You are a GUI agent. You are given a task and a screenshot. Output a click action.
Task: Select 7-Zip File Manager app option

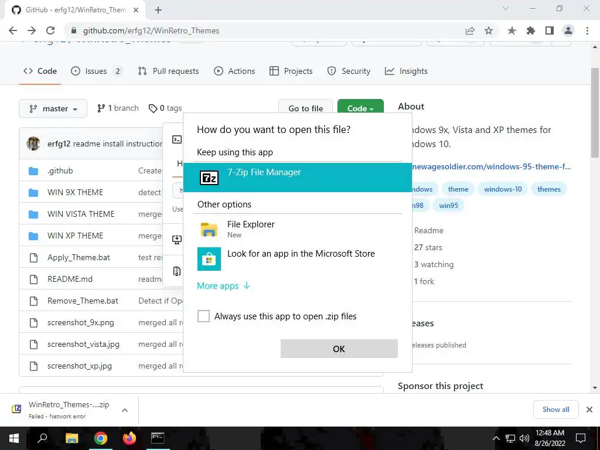click(x=297, y=177)
